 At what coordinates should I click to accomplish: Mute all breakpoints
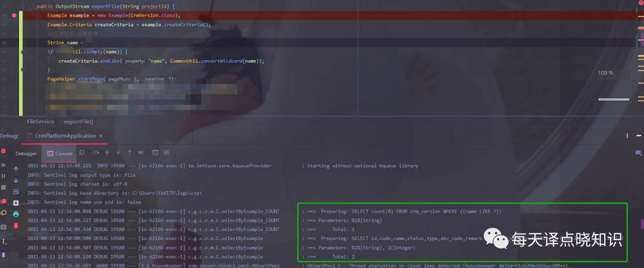point(4,213)
